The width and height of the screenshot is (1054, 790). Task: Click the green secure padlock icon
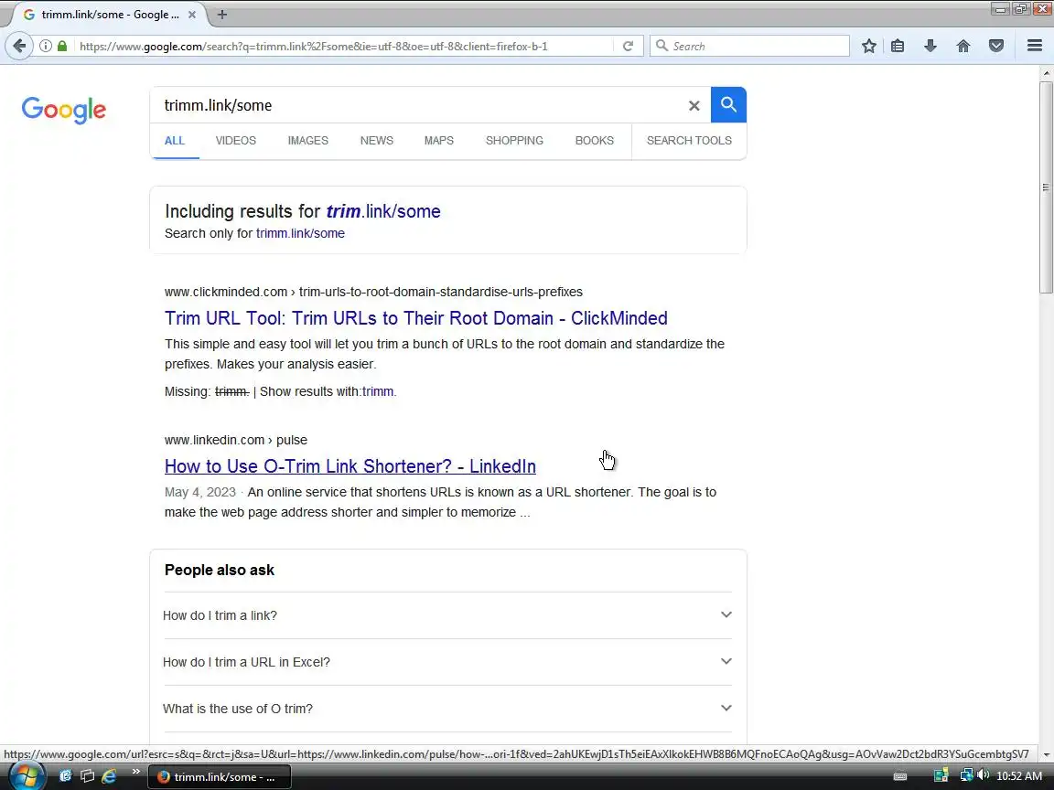click(62, 46)
